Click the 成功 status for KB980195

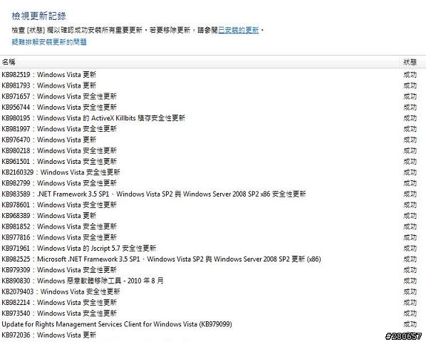click(x=410, y=118)
